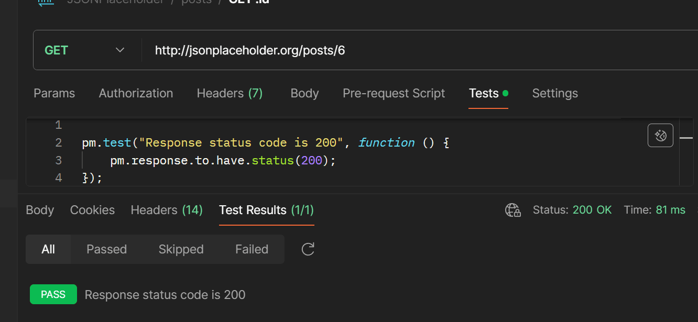This screenshot has height=322, width=698.
Task: Open the Authorization tab
Action: click(136, 93)
